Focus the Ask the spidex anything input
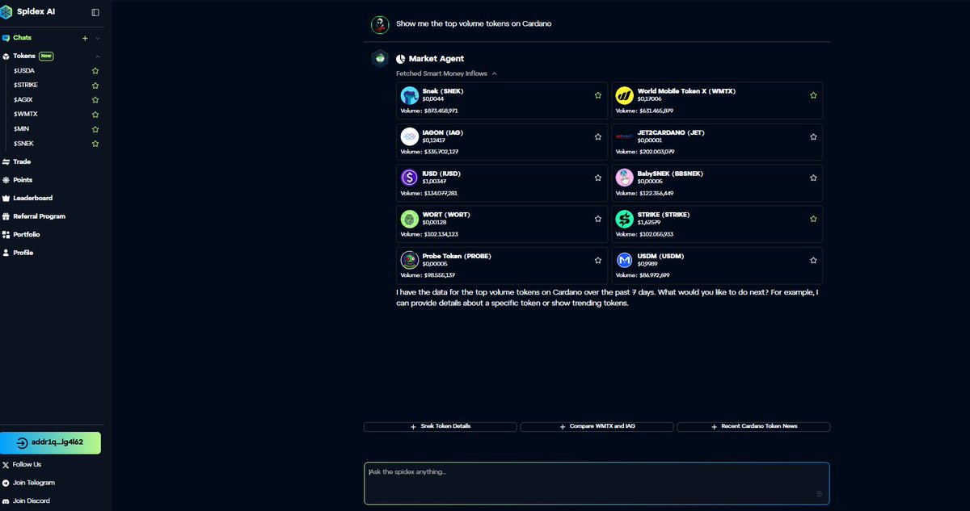970x511 pixels. click(x=597, y=483)
